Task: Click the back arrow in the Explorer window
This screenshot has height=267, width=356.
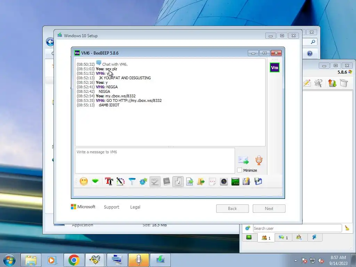Action: pos(50,42)
